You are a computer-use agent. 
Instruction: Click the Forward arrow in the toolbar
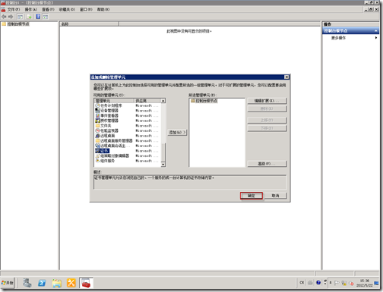[x=11, y=17]
